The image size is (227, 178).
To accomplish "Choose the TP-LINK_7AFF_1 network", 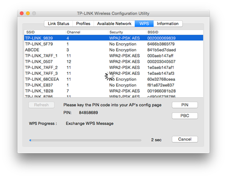I will pos(114,56).
